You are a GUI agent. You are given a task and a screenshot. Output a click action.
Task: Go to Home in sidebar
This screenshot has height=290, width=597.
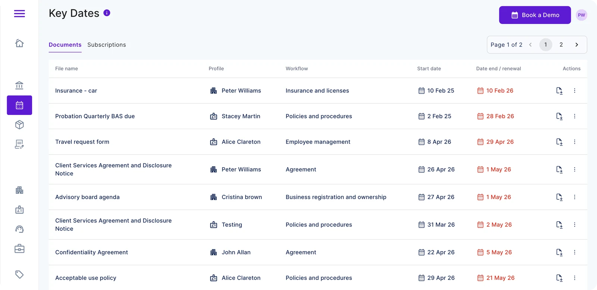click(x=19, y=43)
